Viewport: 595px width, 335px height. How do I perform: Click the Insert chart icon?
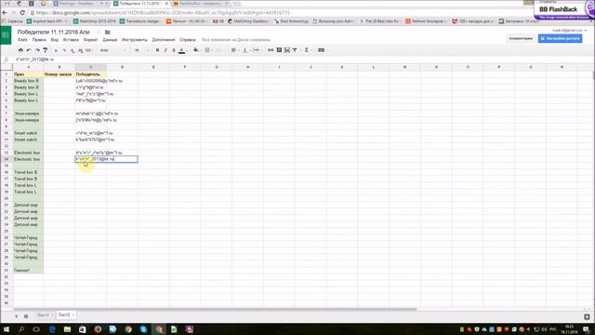287,50
